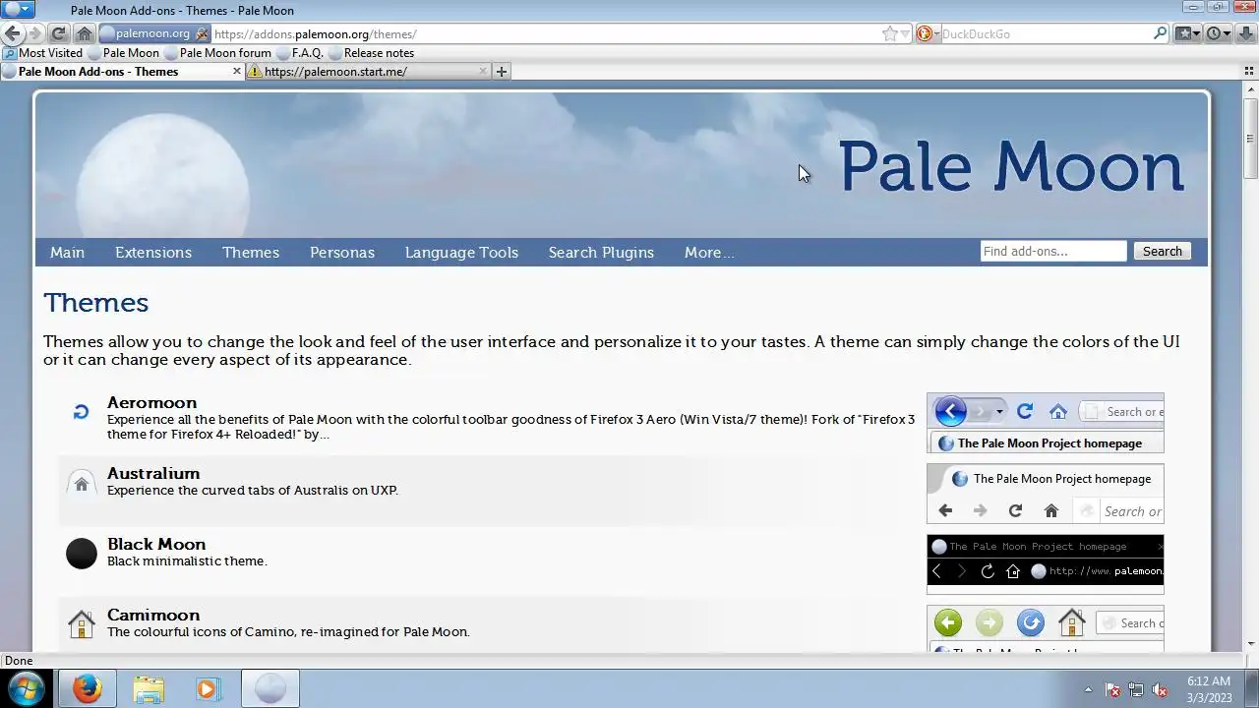Image resolution: width=1259 pixels, height=708 pixels.
Task: Open Windows Media Player from the taskbar
Action: pos(209,689)
